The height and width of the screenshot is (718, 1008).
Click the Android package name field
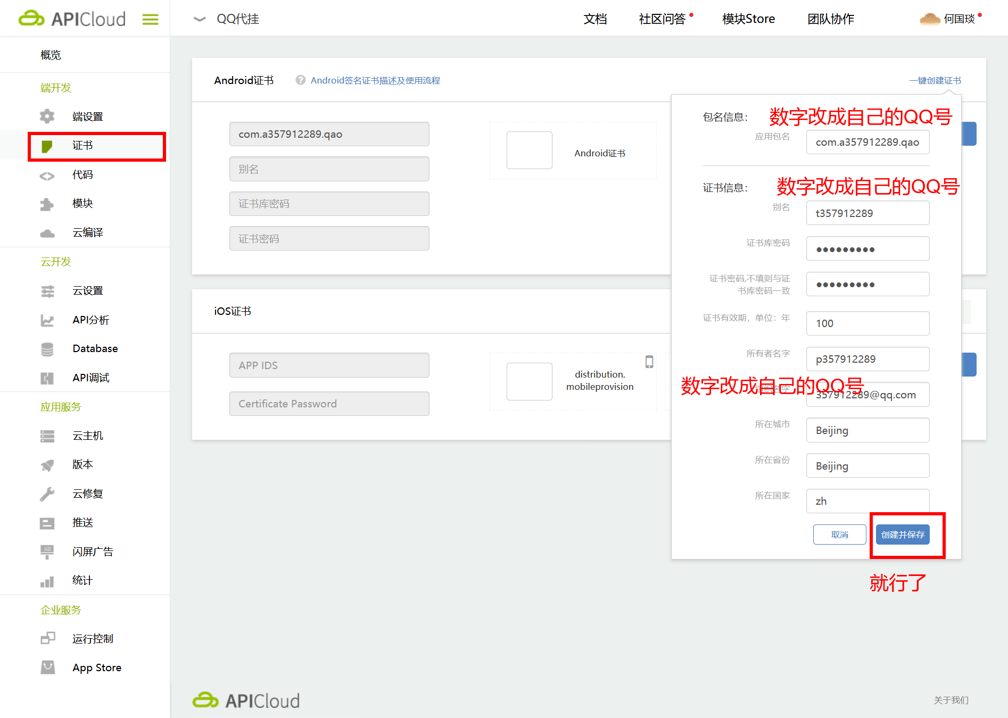(x=329, y=134)
